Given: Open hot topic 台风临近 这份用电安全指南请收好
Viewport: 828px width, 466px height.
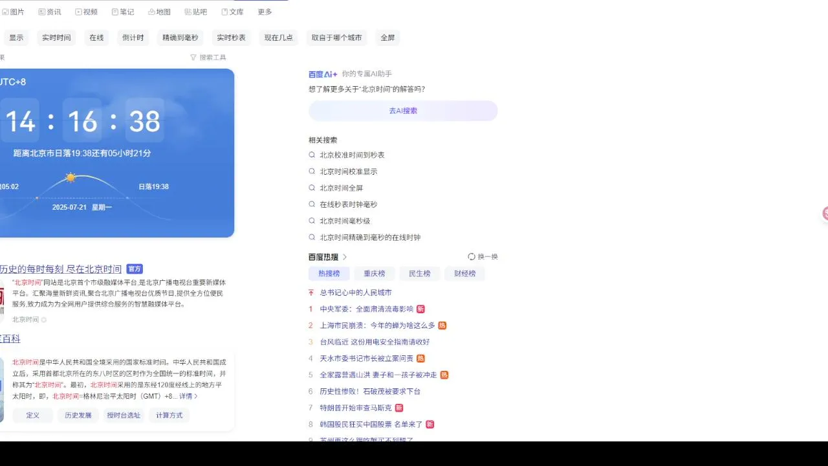Looking at the screenshot, I should 375,342.
